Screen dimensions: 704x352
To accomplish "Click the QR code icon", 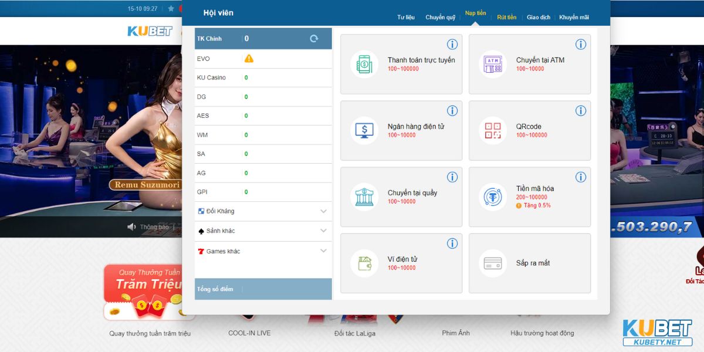I will [493, 130].
